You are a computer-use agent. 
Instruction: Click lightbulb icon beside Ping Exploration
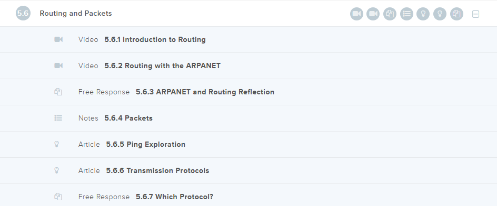(57, 144)
